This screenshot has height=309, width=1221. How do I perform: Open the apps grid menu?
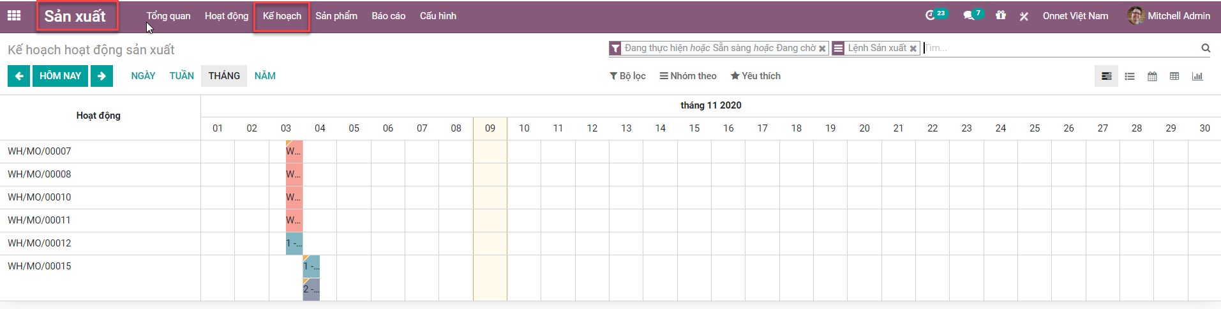click(14, 16)
